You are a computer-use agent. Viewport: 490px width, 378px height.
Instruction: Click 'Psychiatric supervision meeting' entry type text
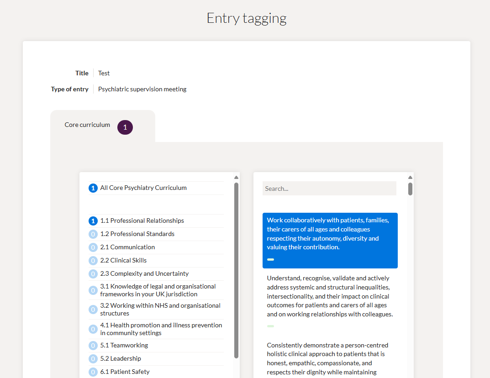pyautogui.click(x=142, y=89)
